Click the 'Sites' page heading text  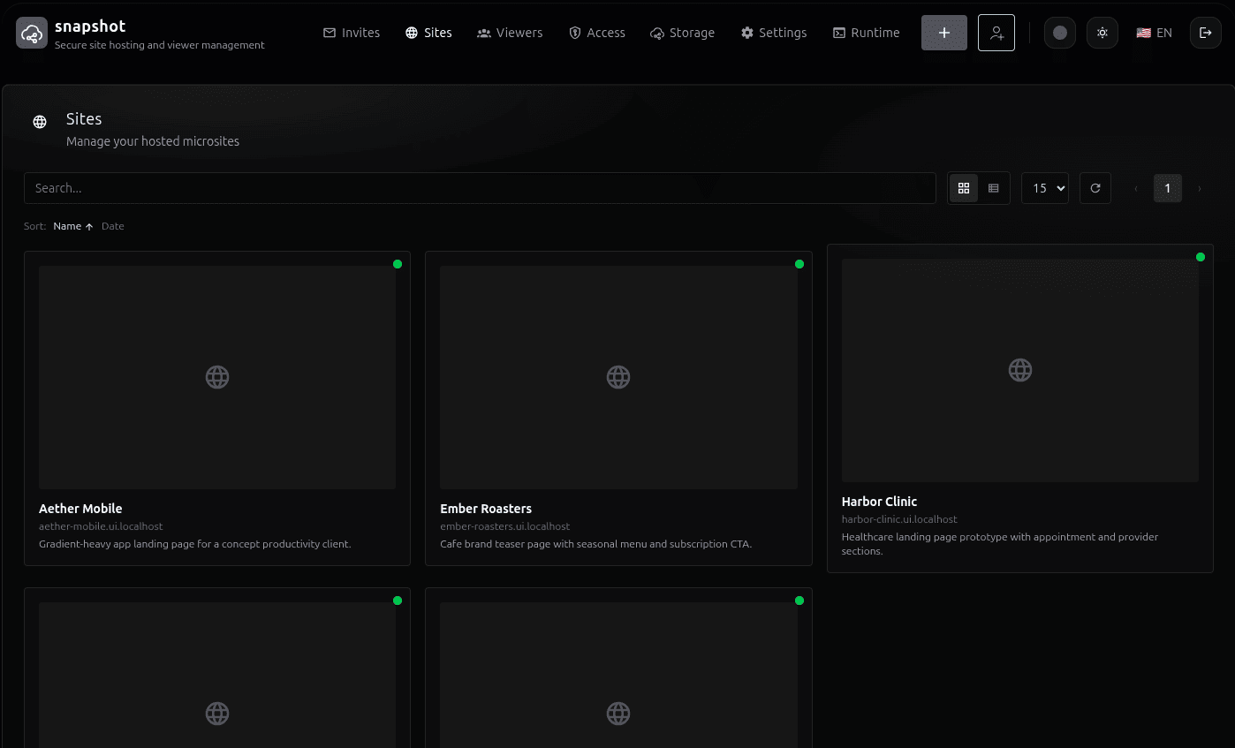tap(84, 119)
